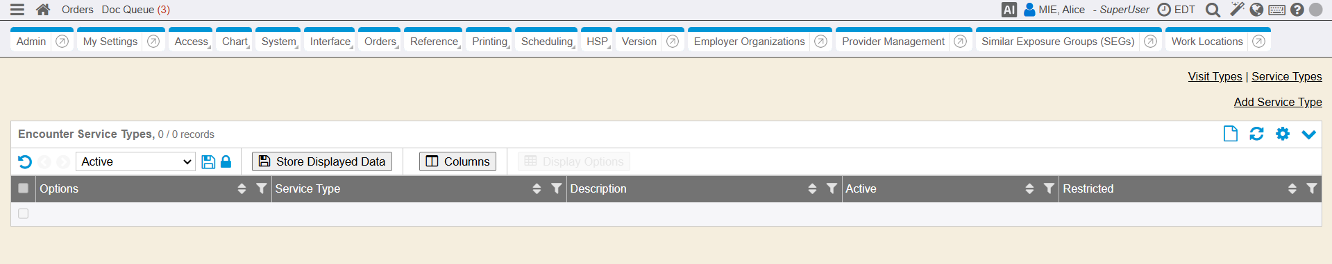The image size is (1332, 264).
Task: Open the Active status dropdown
Action: click(x=135, y=161)
